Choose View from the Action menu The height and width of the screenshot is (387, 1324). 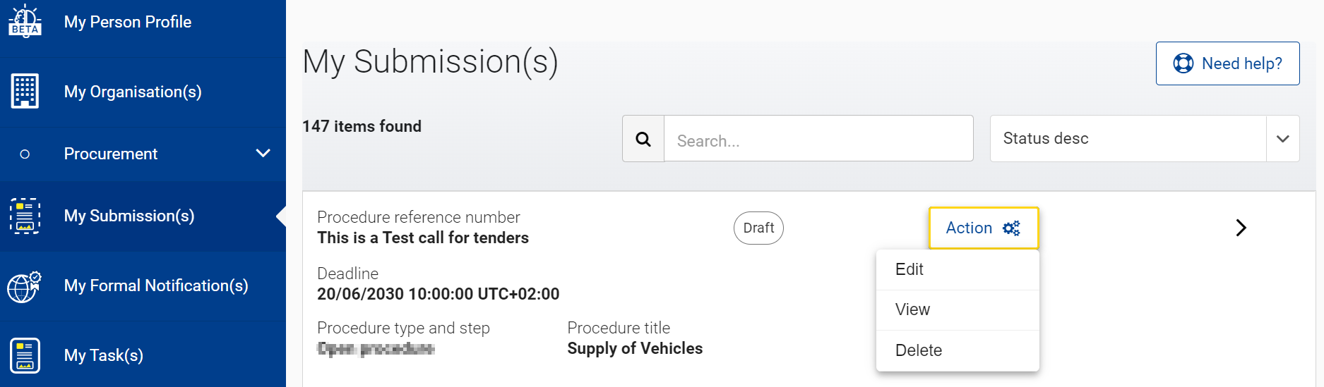click(x=958, y=309)
